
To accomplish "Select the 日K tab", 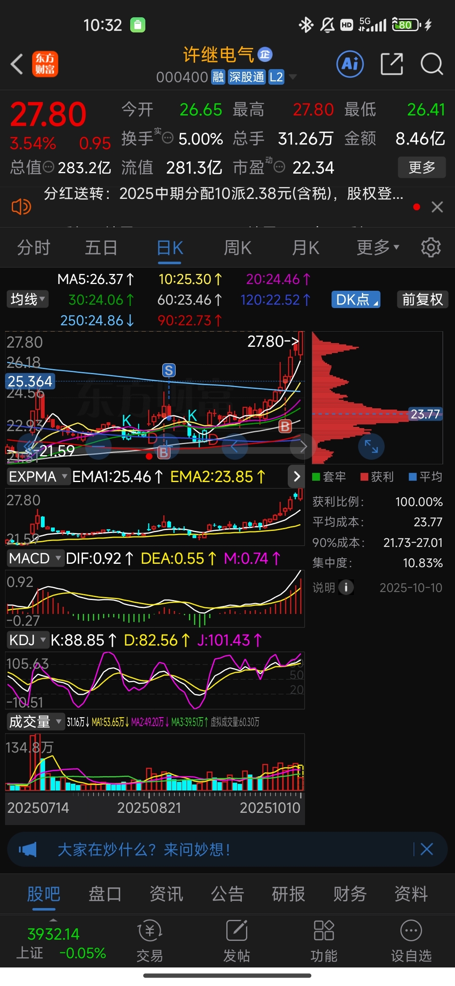I will point(170,247).
